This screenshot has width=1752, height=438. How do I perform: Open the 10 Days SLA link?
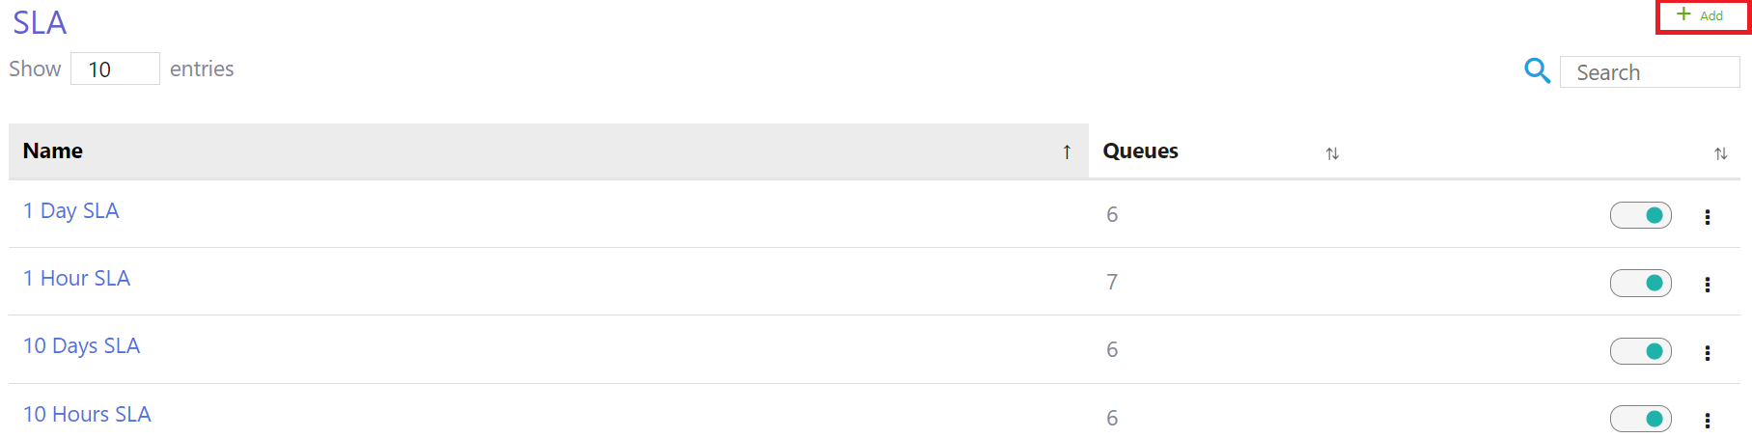point(82,346)
